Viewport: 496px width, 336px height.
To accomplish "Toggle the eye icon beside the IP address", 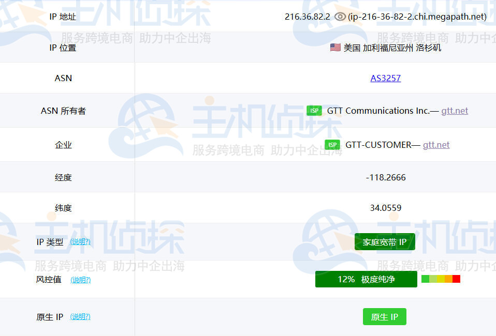I will pyautogui.click(x=340, y=17).
